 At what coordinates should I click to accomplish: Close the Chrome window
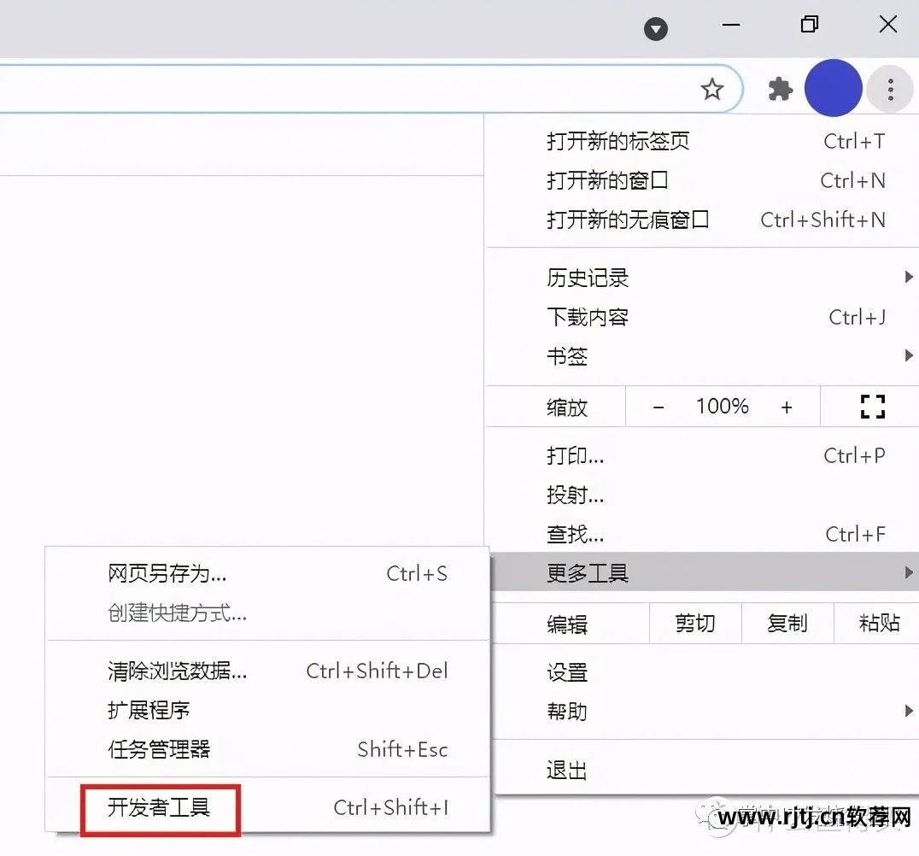[x=888, y=25]
